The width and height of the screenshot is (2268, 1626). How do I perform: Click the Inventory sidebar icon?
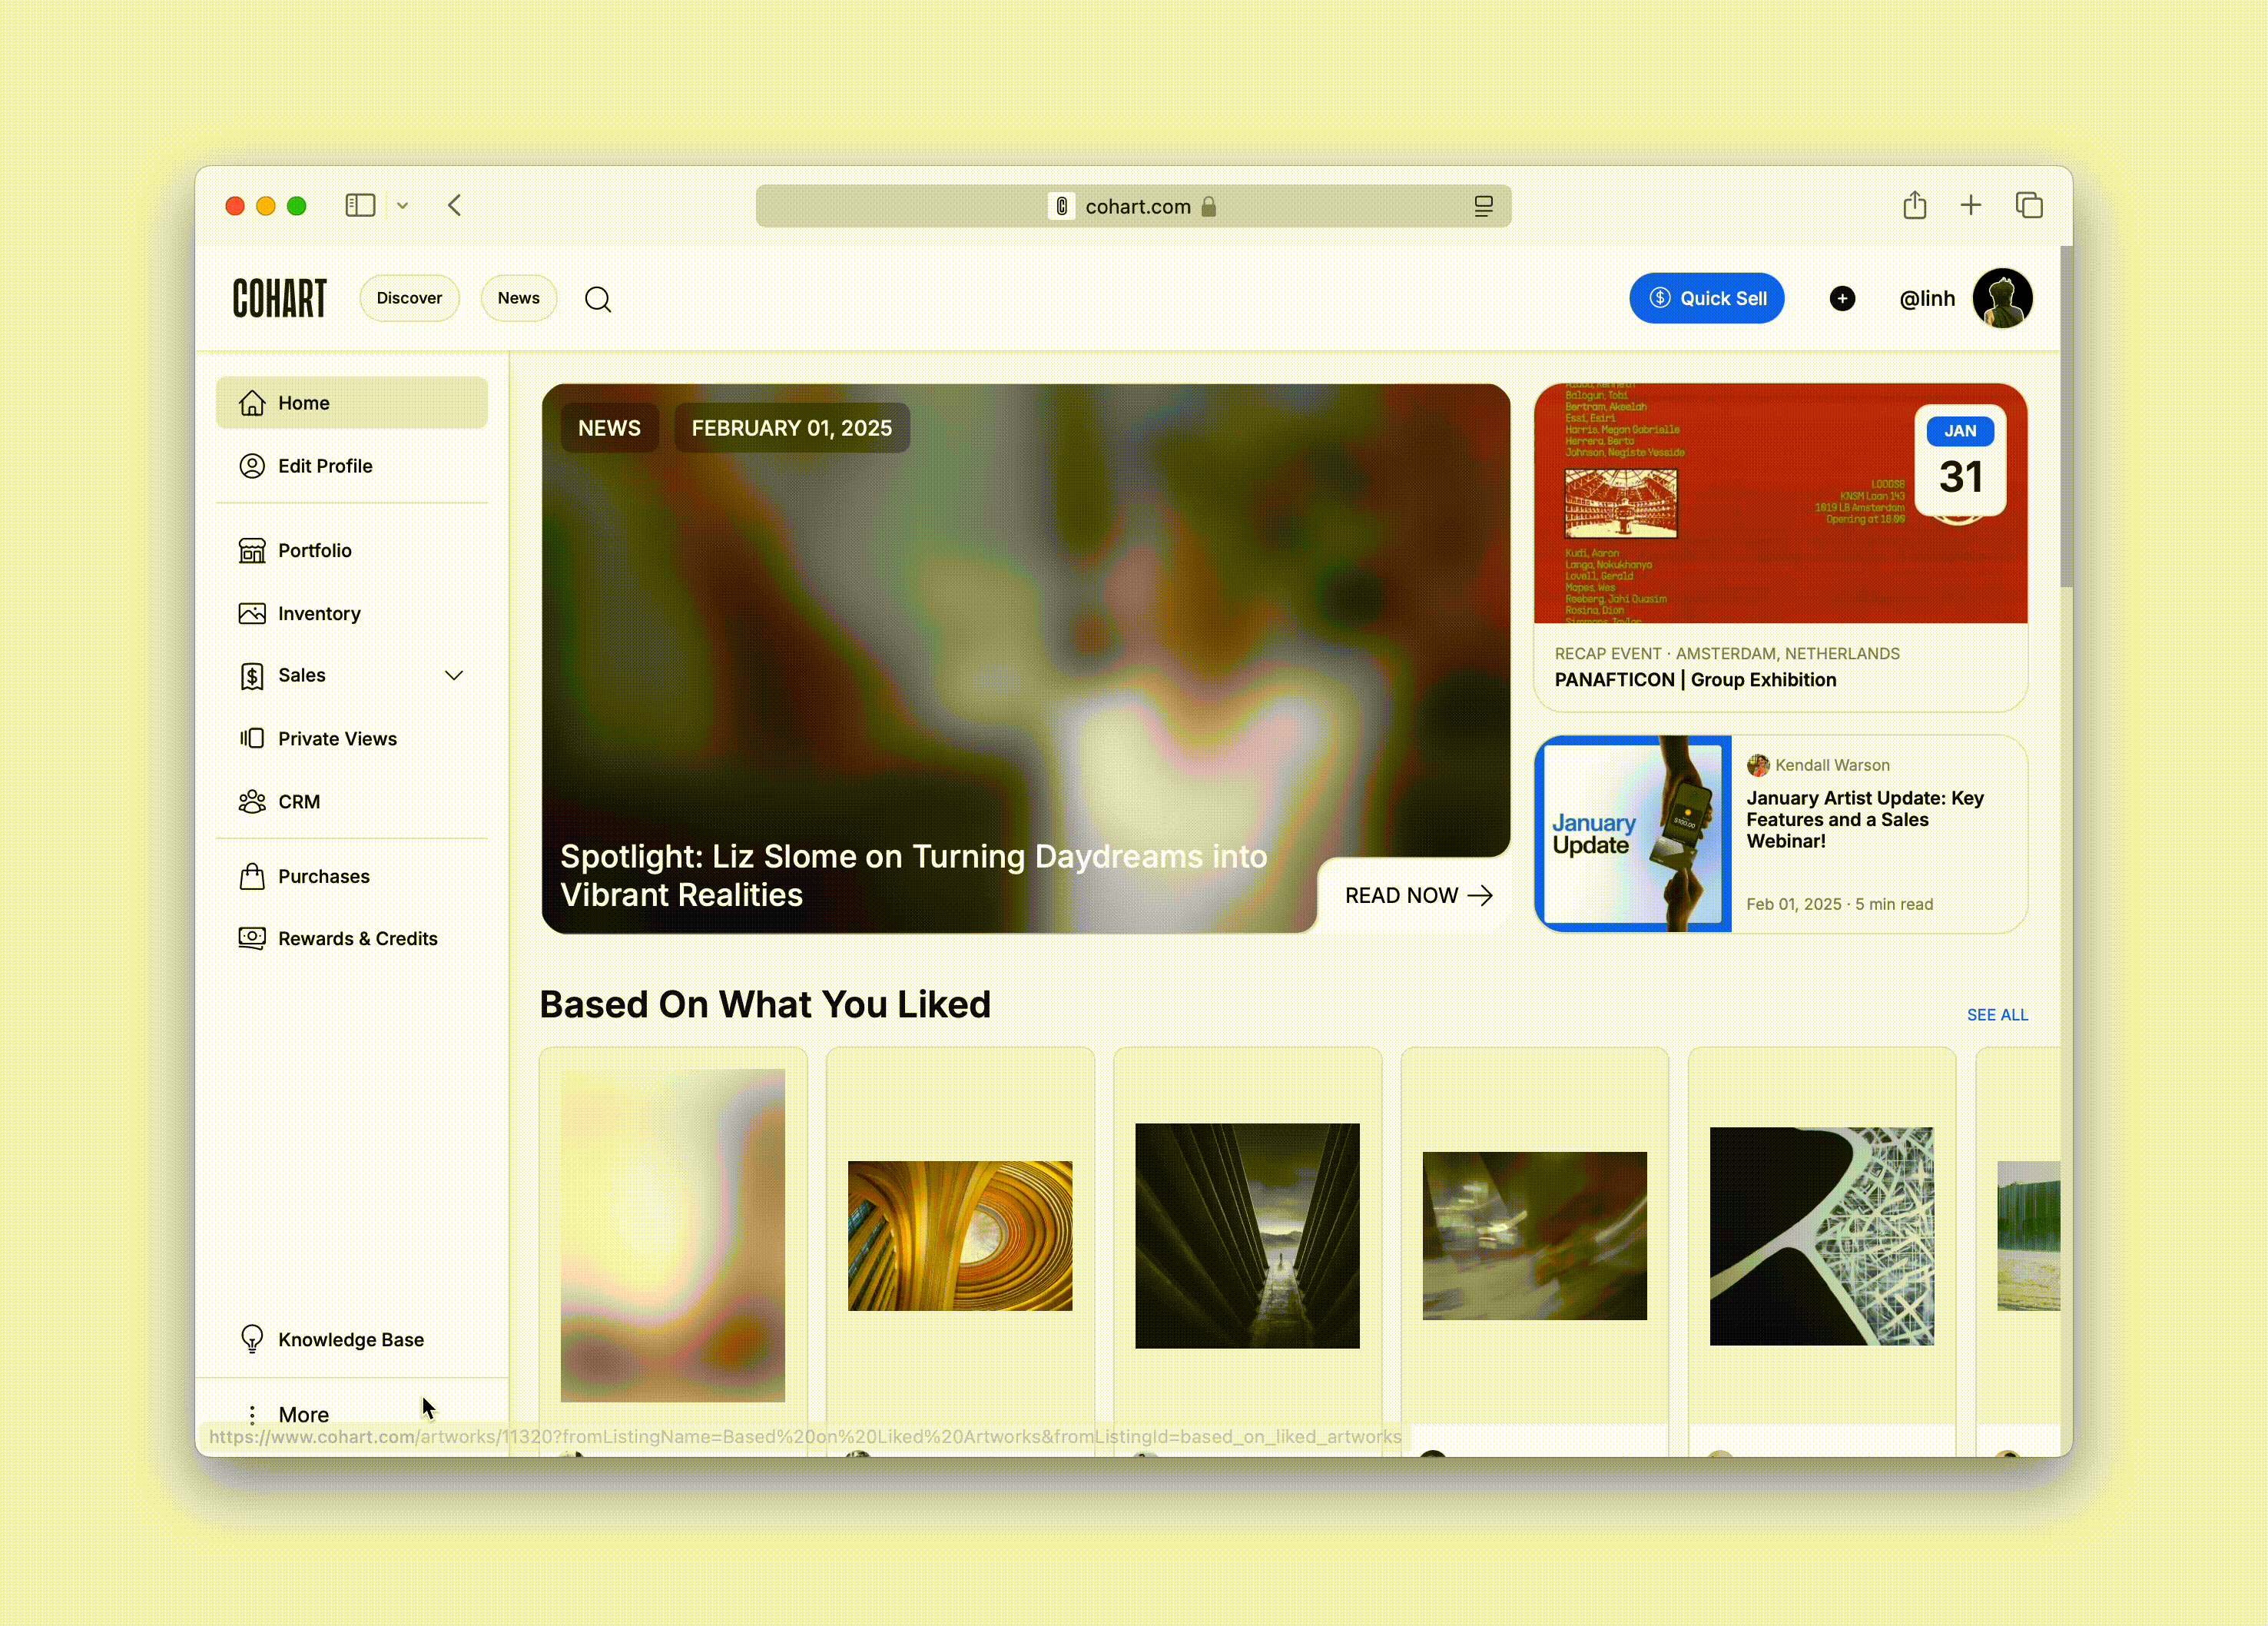click(254, 612)
